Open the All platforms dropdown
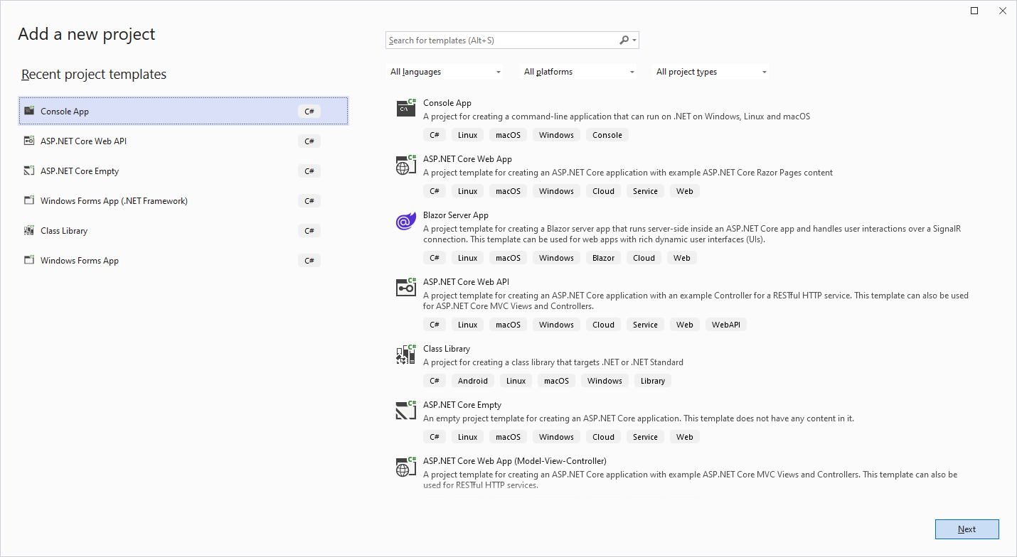Image resolution: width=1017 pixels, height=557 pixels. pyautogui.click(x=579, y=72)
